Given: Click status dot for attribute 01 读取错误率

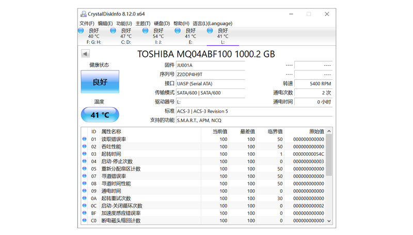Looking at the screenshot, I should [84, 139].
